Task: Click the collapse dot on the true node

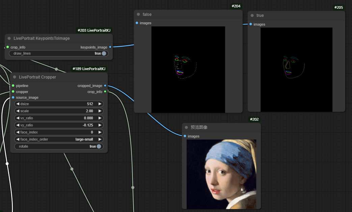Action: pos(252,16)
